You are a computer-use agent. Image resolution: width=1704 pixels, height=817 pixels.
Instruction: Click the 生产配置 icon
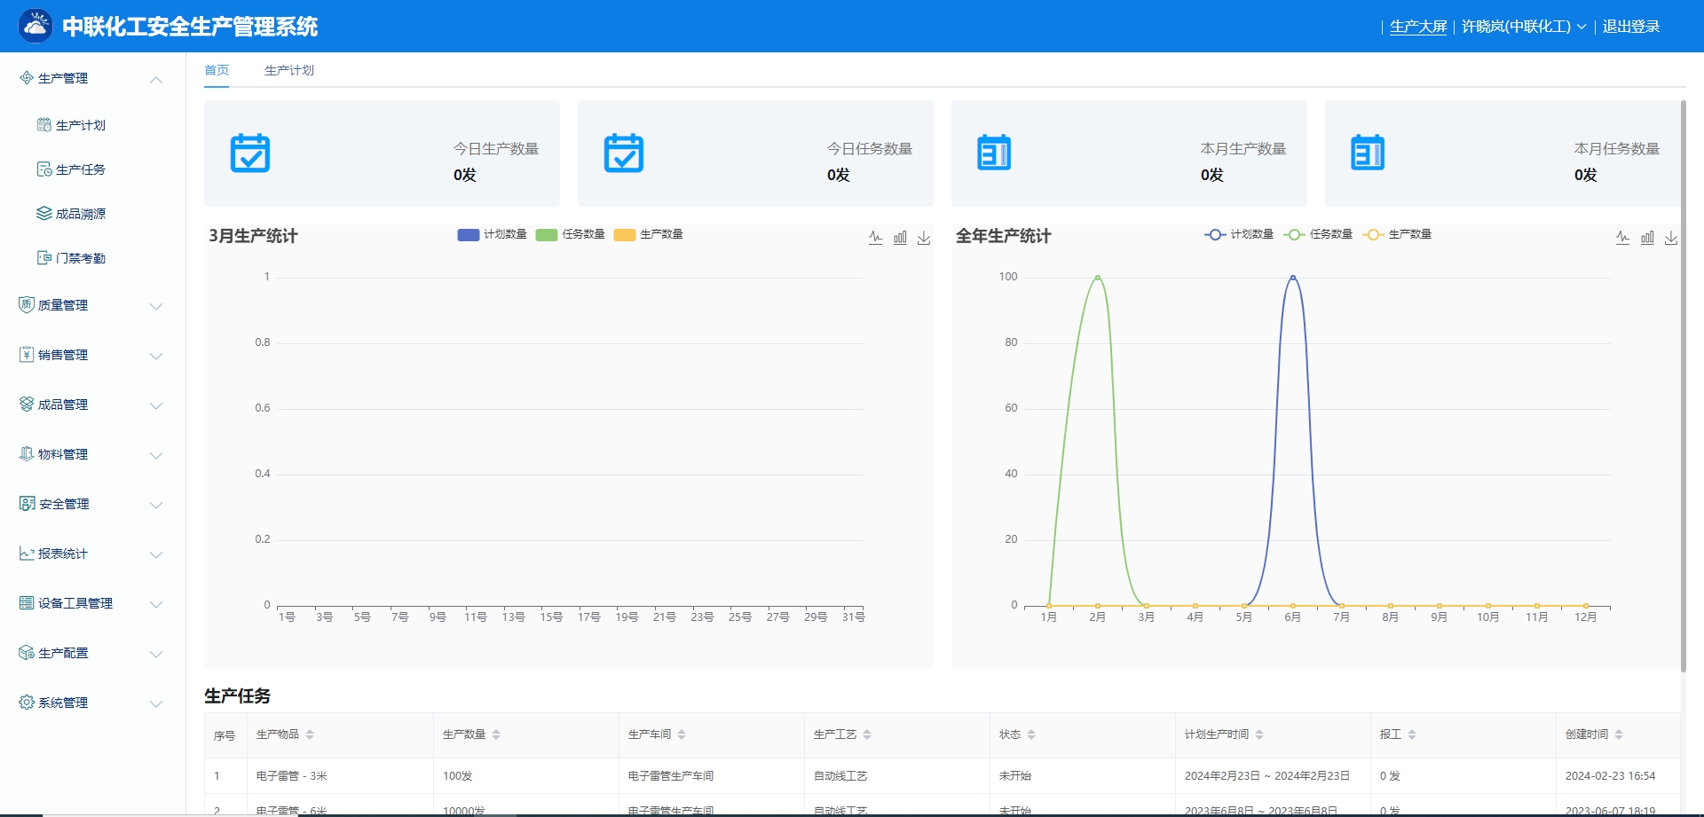(27, 653)
